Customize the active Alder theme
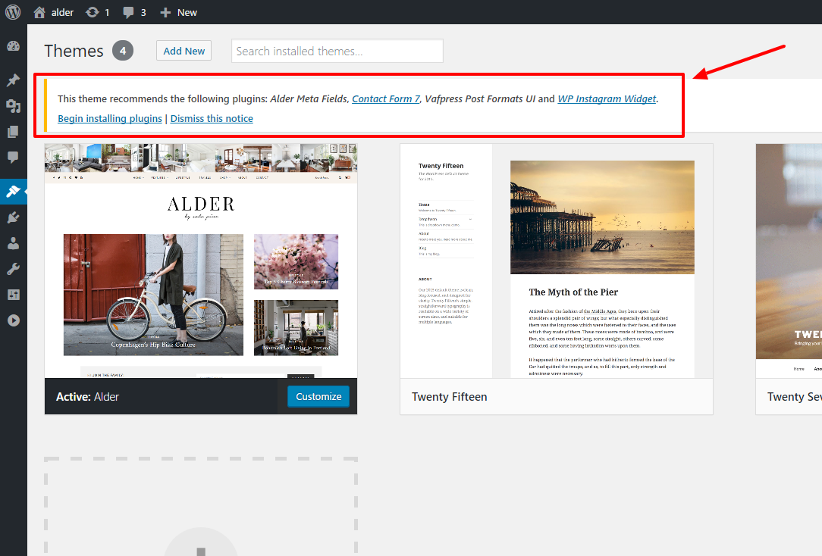Image resolution: width=822 pixels, height=556 pixels. (x=318, y=396)
